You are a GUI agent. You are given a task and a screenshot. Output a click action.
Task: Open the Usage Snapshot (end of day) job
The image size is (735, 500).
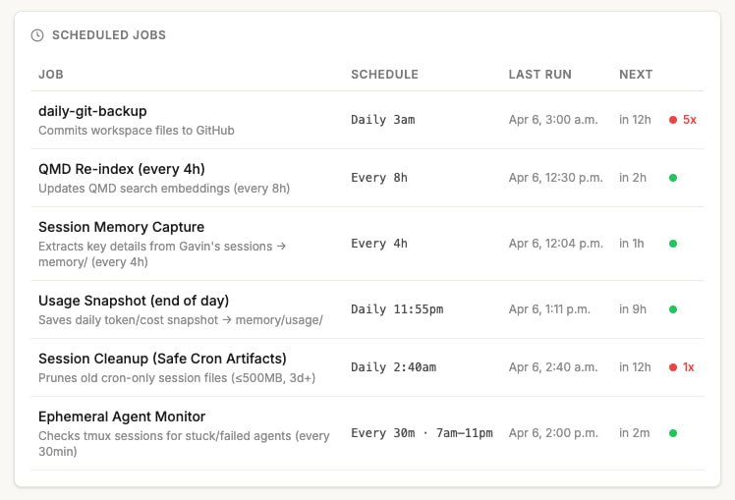(x=134, y=301)
